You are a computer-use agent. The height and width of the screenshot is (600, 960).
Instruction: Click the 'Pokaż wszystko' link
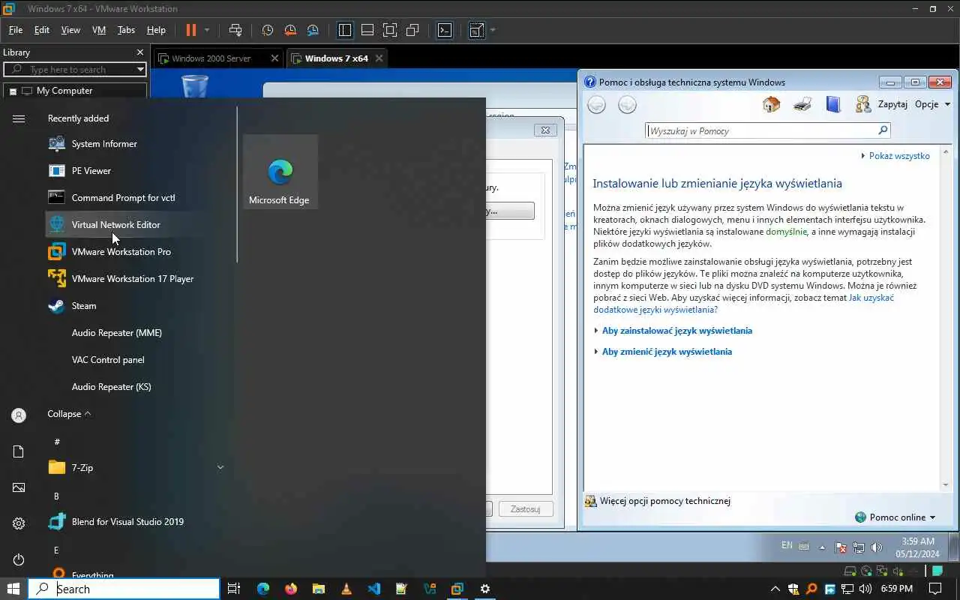pos(899,156)
